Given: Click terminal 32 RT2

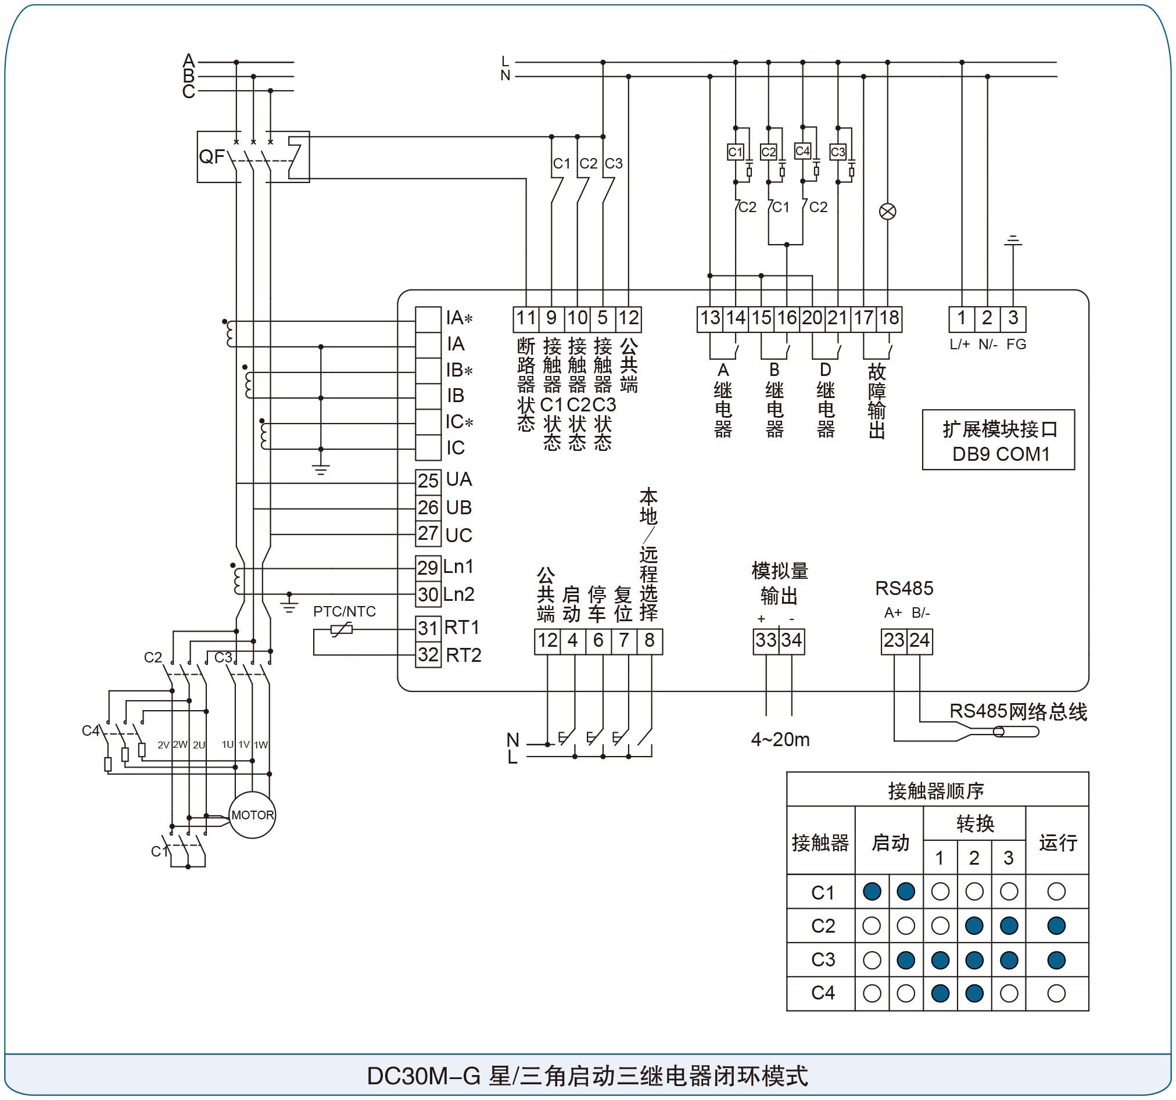Looking at the screenshot, I should tap(428, 655).
